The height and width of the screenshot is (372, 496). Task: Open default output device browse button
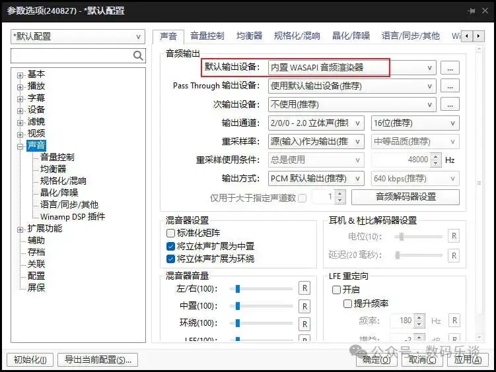tap(450, 68)
